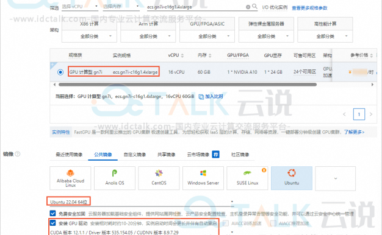Switch to 最近使用镜像 tab
Viewport: 382px width, 235px height.
69,154
